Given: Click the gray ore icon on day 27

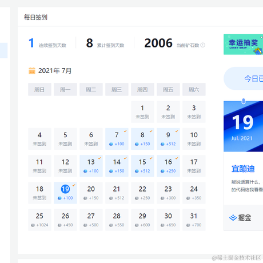Looking at the screenshot, I should (85, 225).
